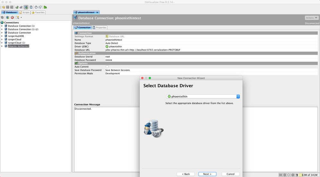Click the garbage collection trash icon in status bar
320x177 pixels.
click(297, 174)
